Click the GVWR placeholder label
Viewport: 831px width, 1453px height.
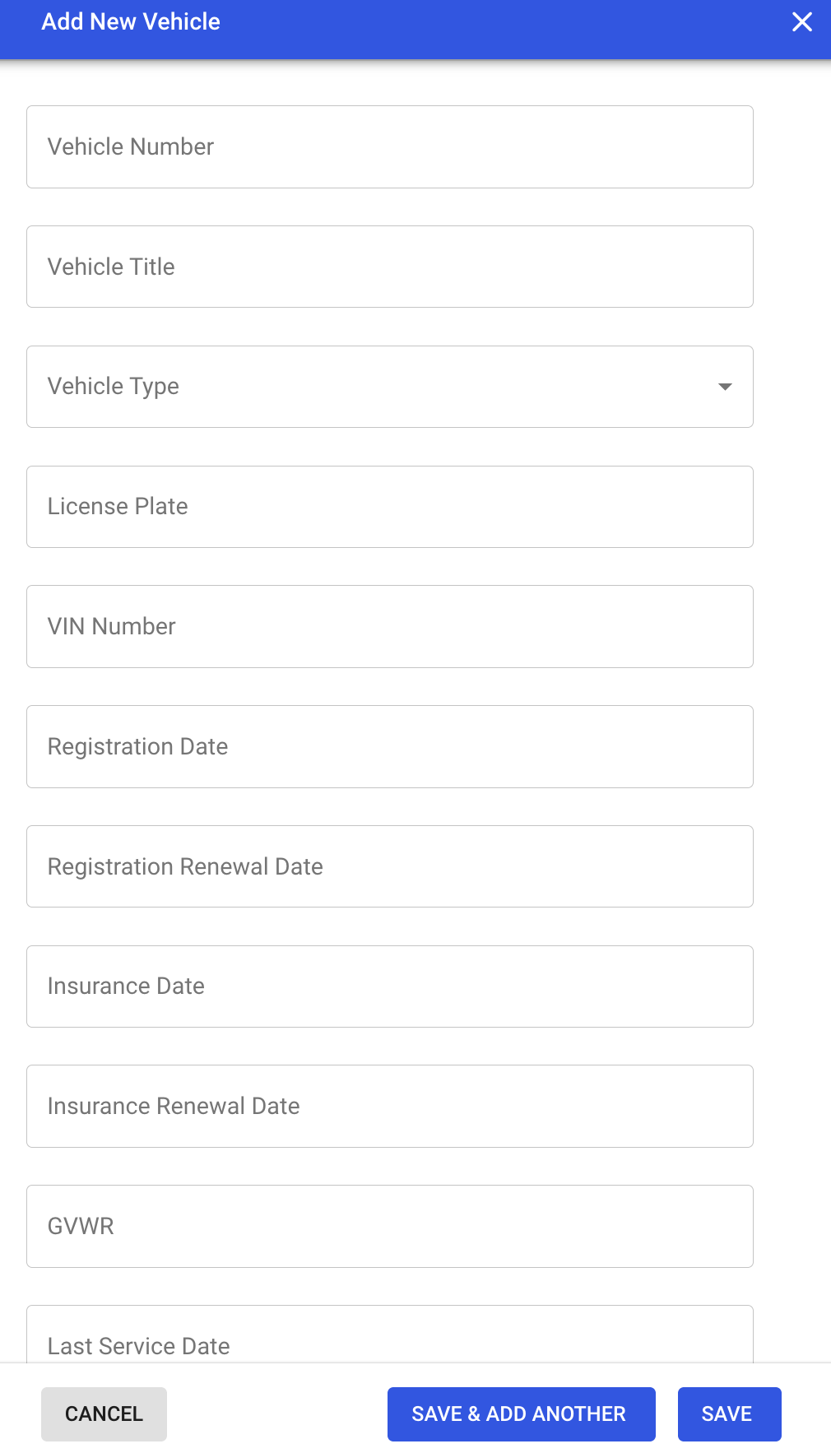tap(81, 1226)
